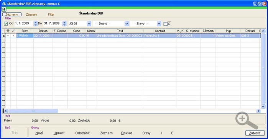Switch to the Záznamy tab
Screen dimensions: 268x139
pos(12,14)
